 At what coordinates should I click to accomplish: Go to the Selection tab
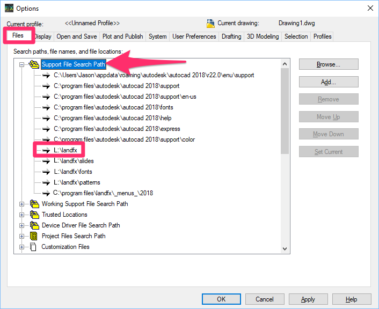[x=296, y=36]
